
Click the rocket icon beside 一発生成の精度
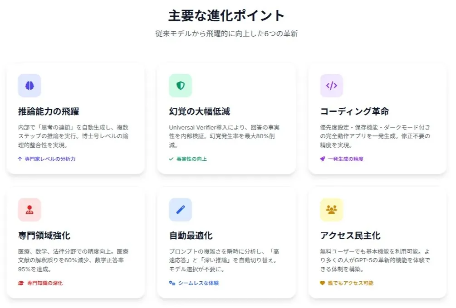point(323,159)
